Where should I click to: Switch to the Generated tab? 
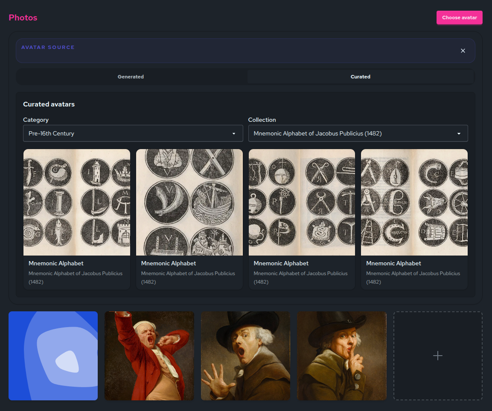131,77
